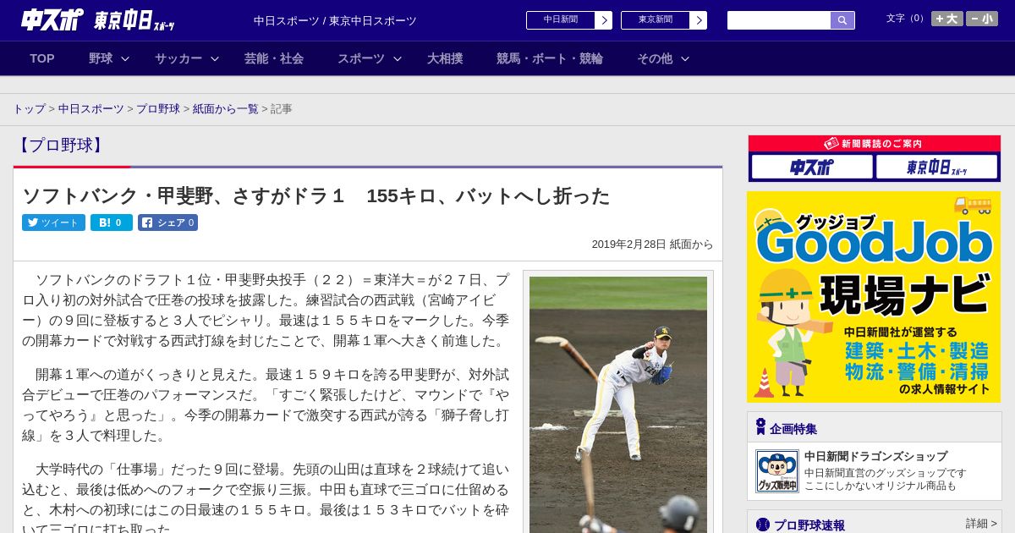Increase font size with ＋大 button
Image resolution: width=1015 pixels, height=533 pixels.
[x=947, y=19]
